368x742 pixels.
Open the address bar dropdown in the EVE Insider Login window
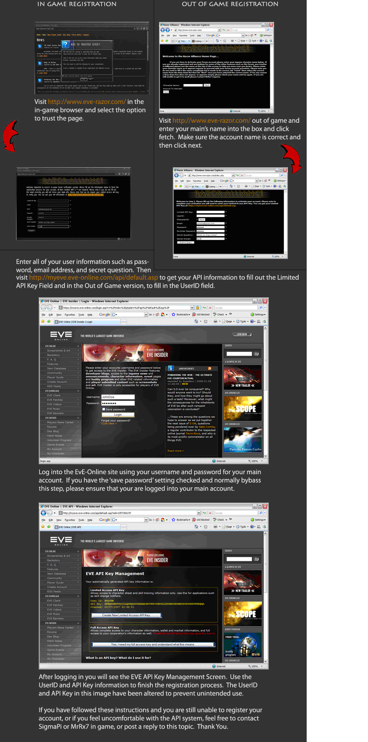pos(192,308)
